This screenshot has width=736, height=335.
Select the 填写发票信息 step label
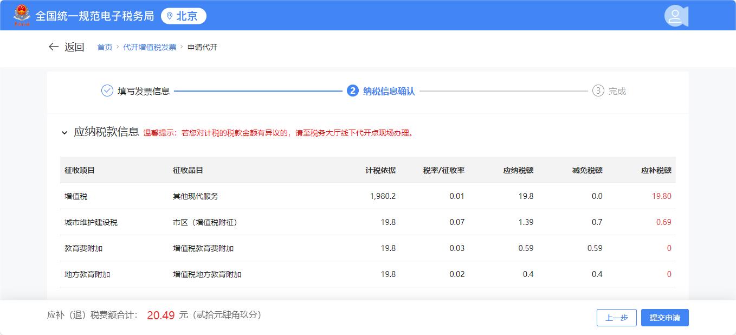click(x=144, y=91)
